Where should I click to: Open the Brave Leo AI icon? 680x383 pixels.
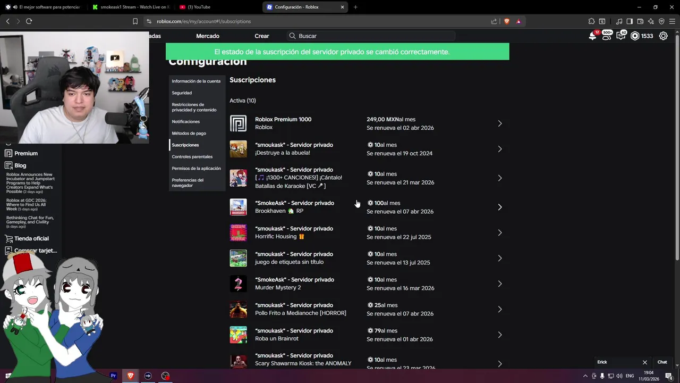[651, 21]
